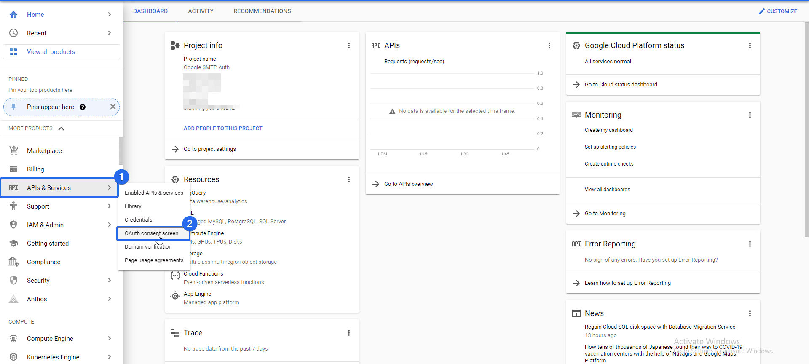Expand the Recent submenu chevron
The height and width of the screenshot is (364, 809).
pos(110,33)
